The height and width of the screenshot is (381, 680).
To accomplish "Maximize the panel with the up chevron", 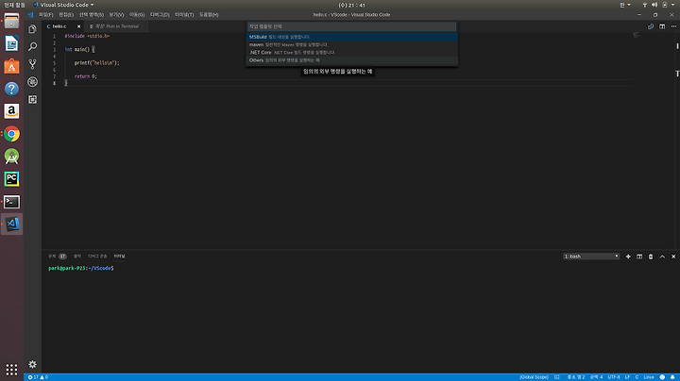I will (662, 257).
